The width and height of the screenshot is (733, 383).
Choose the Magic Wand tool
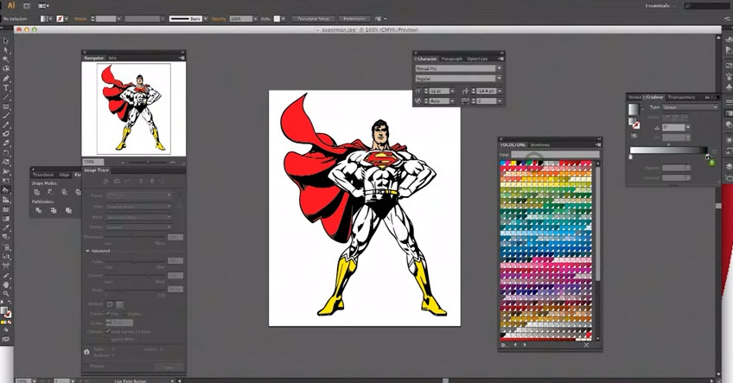click(6, 60)
